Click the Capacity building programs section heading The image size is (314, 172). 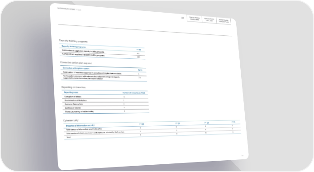click(x=73, y=41)
